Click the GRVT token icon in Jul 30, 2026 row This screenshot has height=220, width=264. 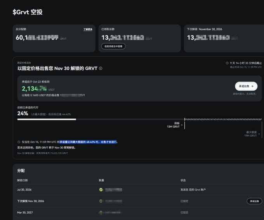tap(101, 190)
